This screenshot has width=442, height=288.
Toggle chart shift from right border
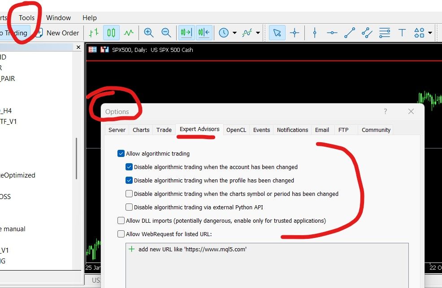click(204, 33)
